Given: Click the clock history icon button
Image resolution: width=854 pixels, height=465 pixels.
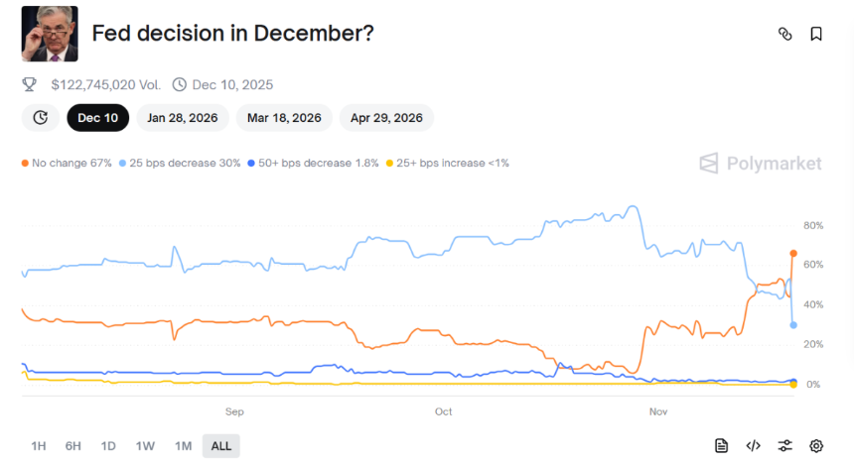Looking at the screenshot, I should point(40,118).
